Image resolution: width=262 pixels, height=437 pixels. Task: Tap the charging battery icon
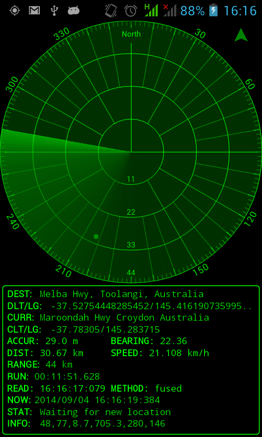tap(213, 10)
